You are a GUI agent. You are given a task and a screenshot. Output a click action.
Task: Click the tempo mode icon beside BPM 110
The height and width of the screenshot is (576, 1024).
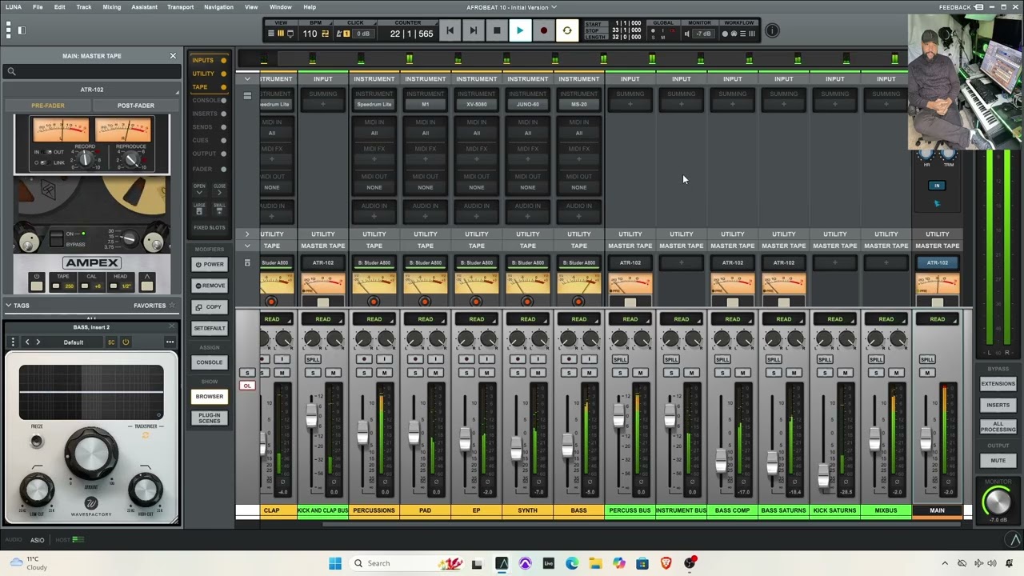click(x=326, y=34)
